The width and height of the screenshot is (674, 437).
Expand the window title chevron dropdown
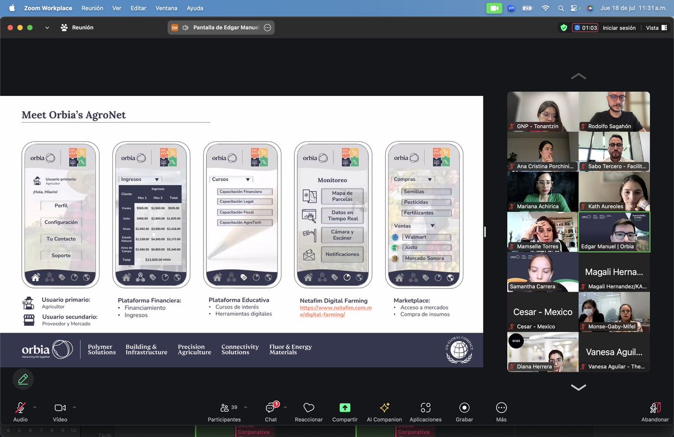click(x=47, y=27)
